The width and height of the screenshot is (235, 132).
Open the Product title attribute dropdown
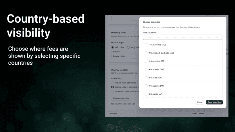pos(125,56)
